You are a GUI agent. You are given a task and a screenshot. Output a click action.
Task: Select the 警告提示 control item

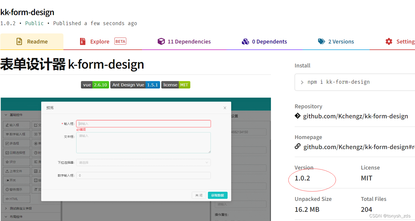pos(17,189)
